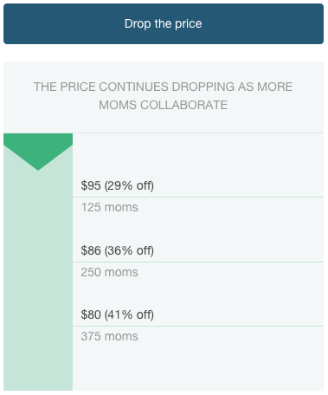Click the light green progress column

point(38,262)
